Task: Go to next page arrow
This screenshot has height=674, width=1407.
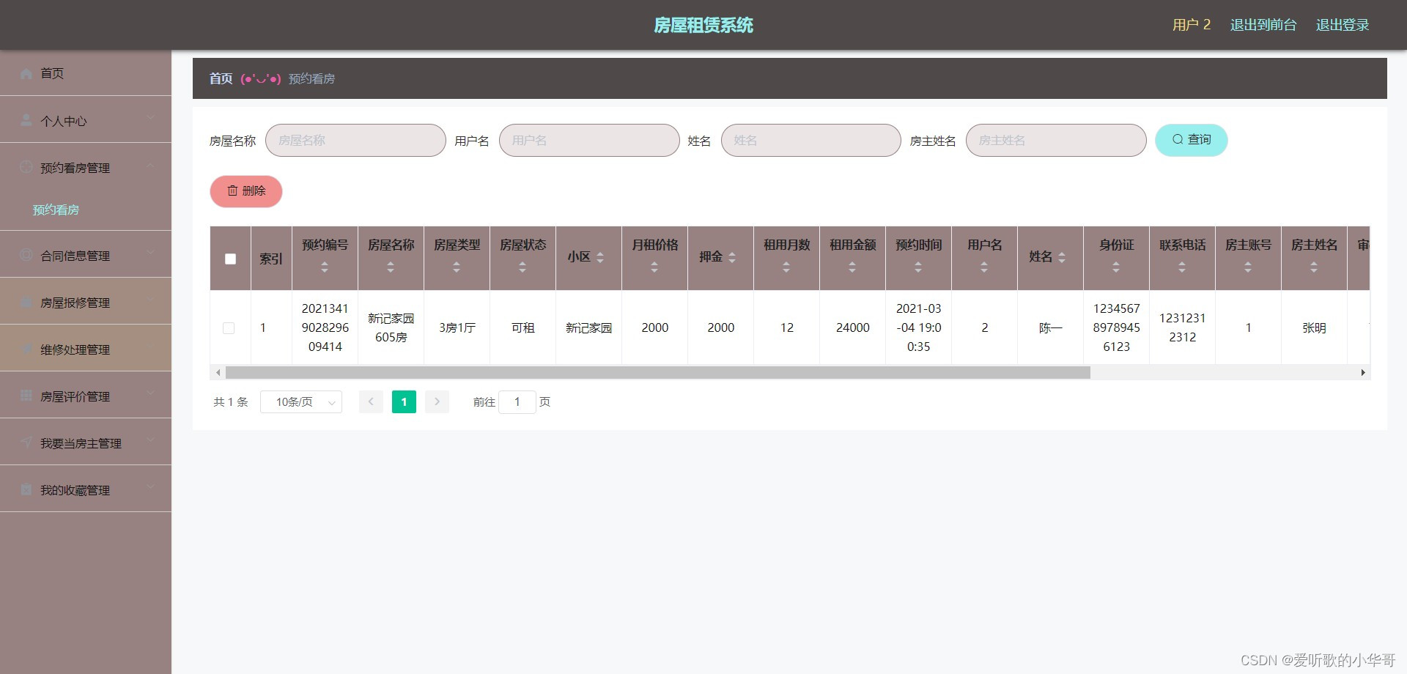Action: click(437, 401)
